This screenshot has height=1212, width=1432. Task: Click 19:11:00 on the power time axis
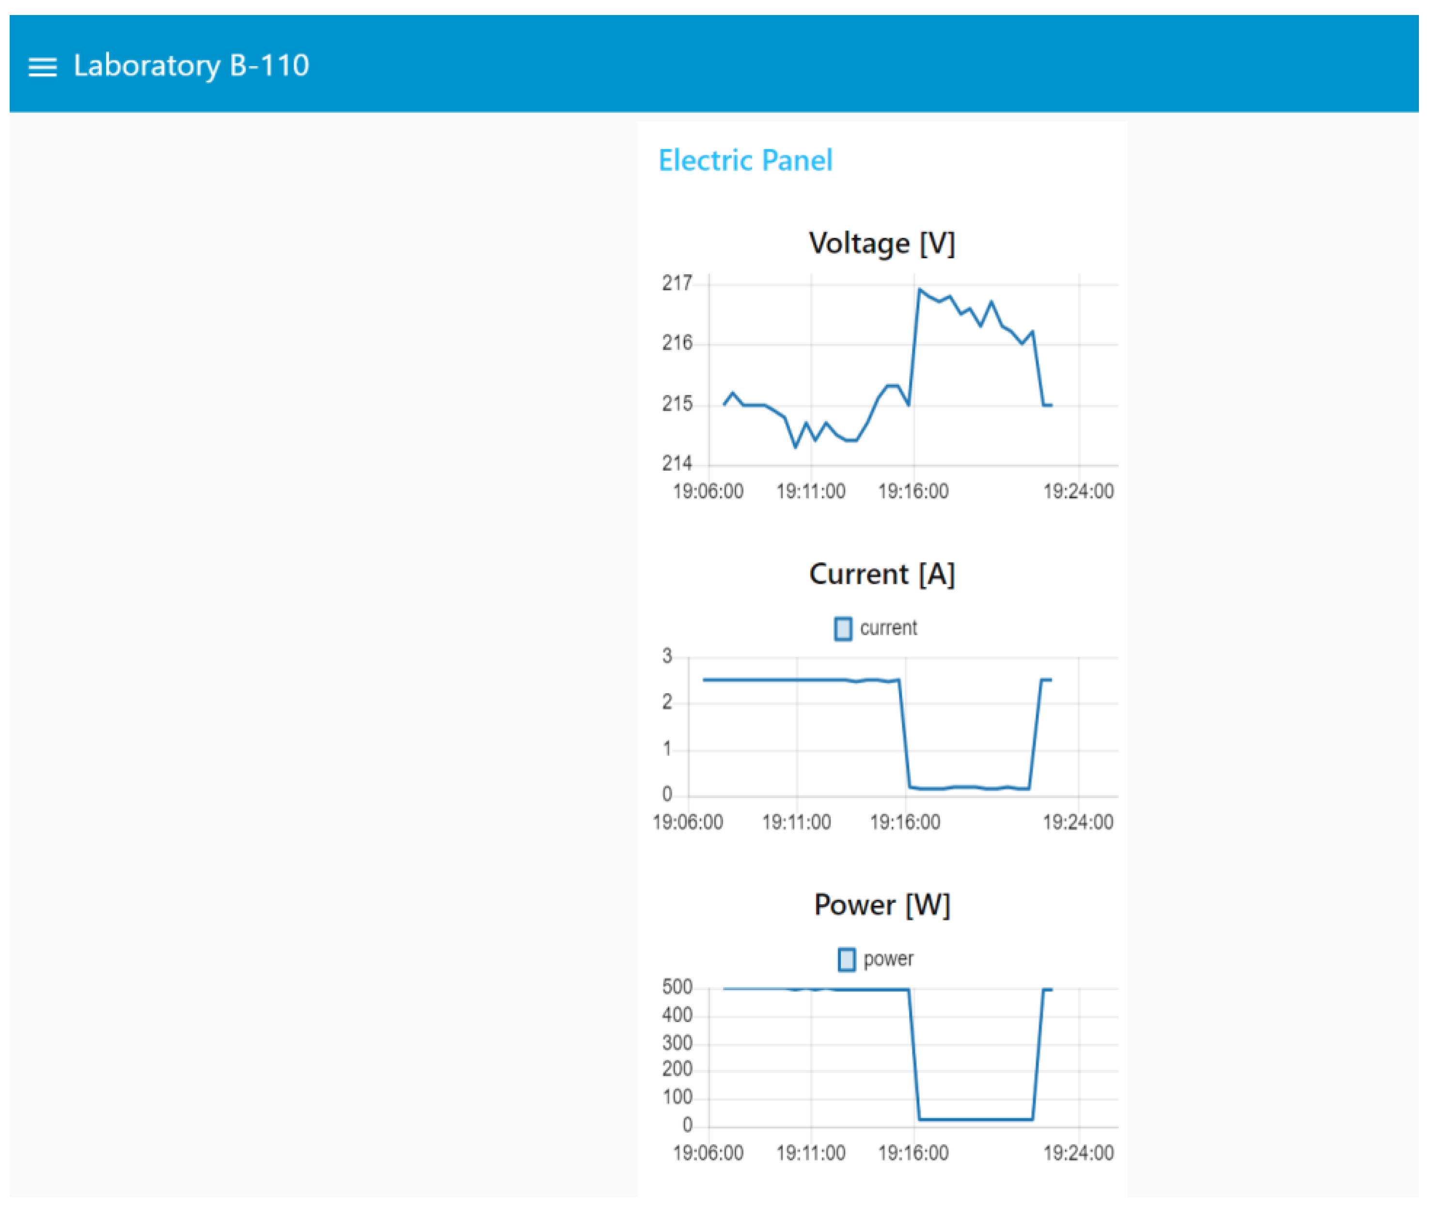(811, 1152)
